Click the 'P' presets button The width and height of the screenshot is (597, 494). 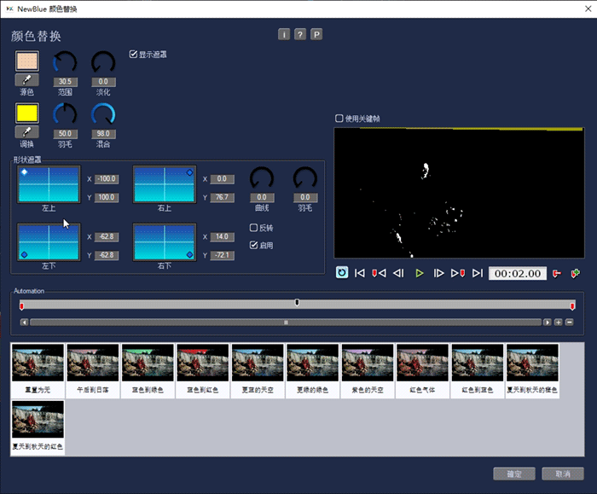click(316, 34)
